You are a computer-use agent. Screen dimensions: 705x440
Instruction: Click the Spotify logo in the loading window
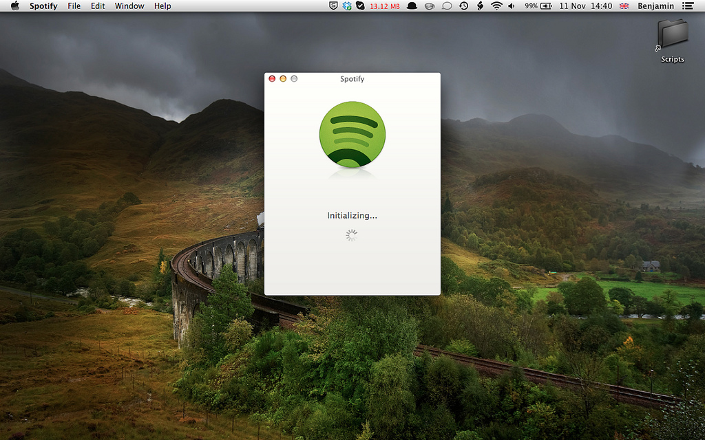(x=352, y=135)
